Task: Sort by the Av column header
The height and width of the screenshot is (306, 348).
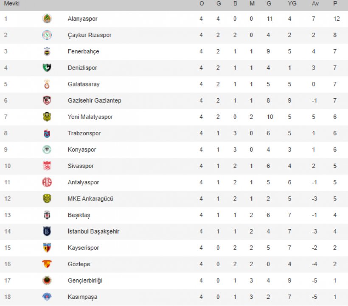Action: click(315, 3)
